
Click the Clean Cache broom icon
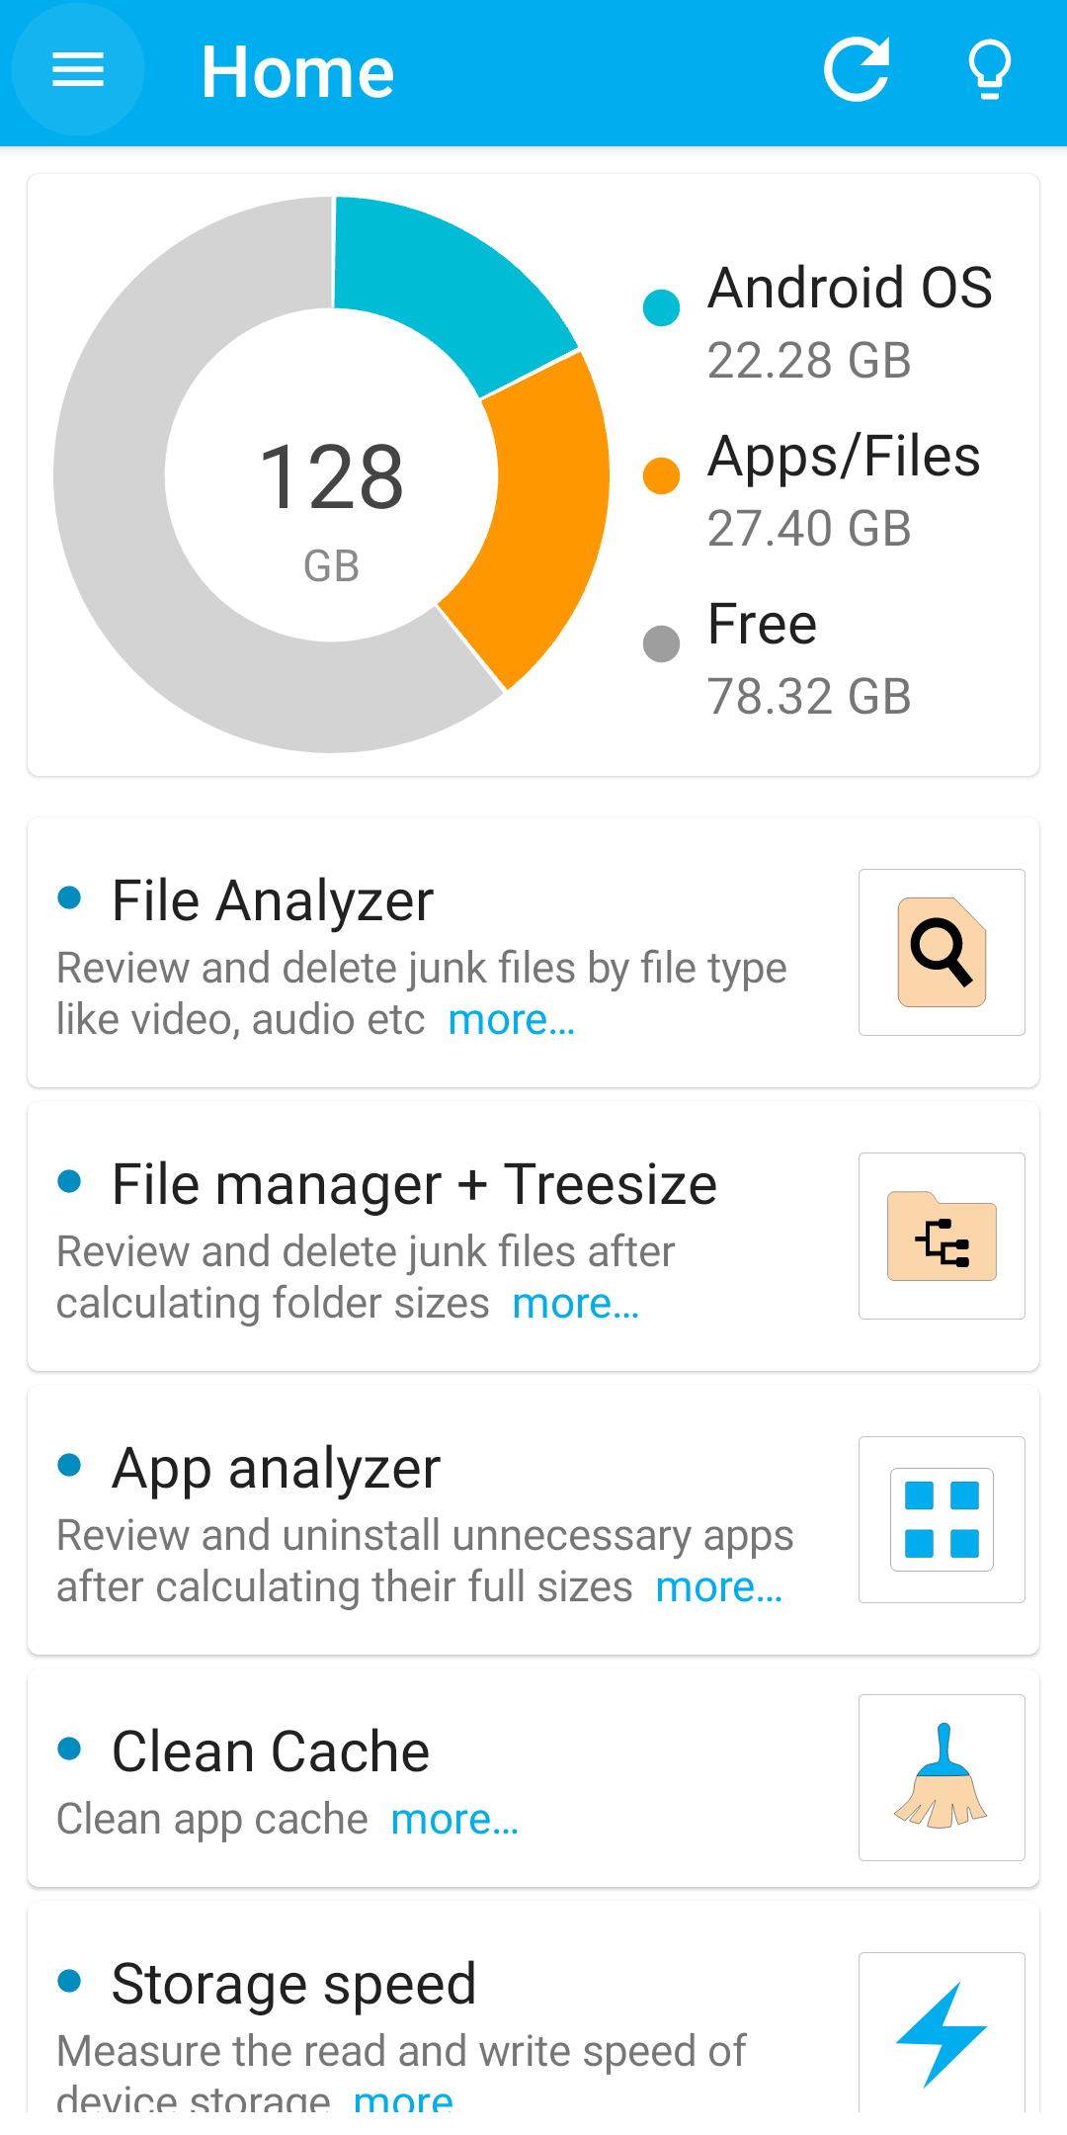[x=941, y=1776]
